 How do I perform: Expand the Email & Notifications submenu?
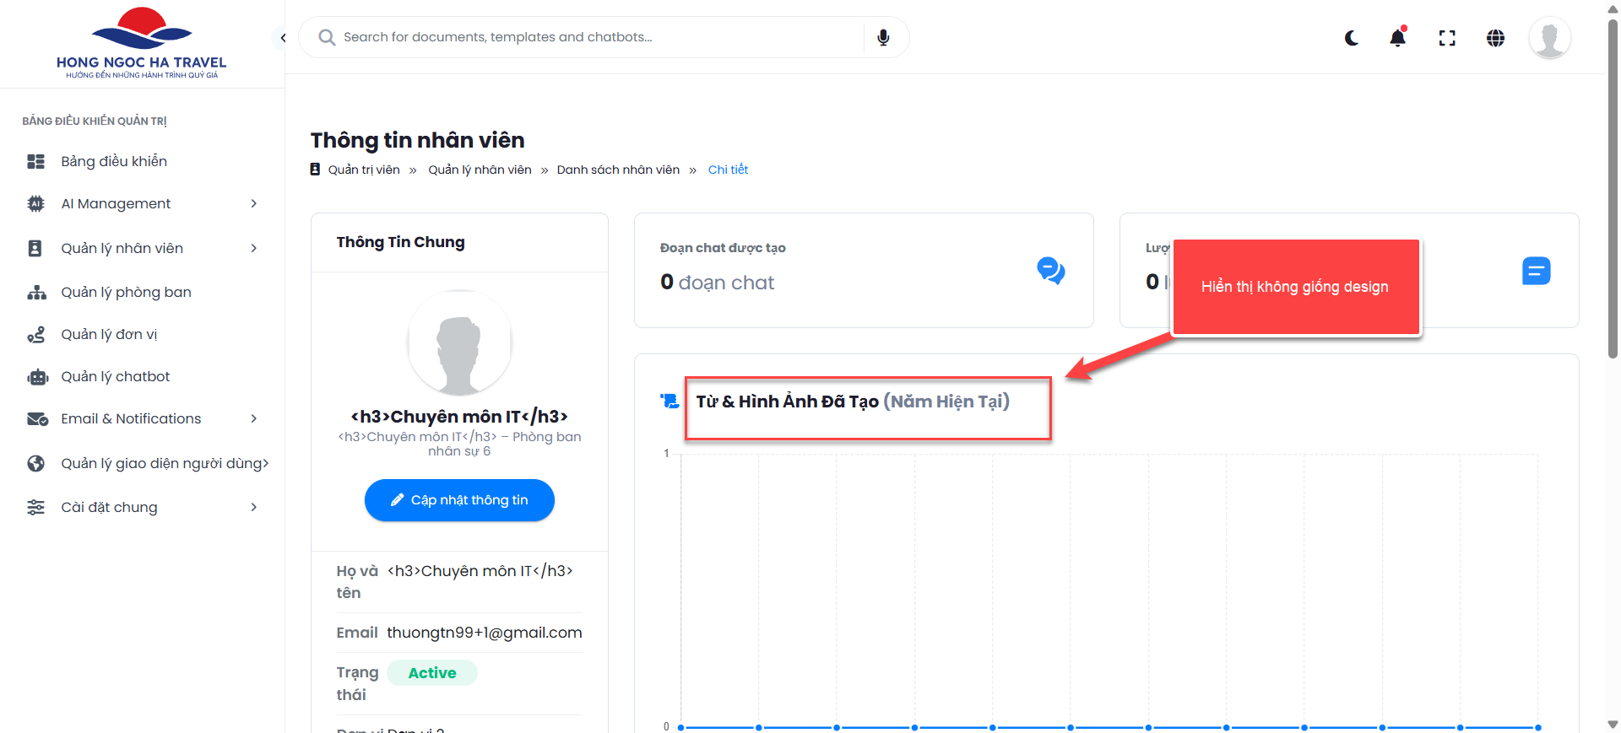click(x=253, y=418)
